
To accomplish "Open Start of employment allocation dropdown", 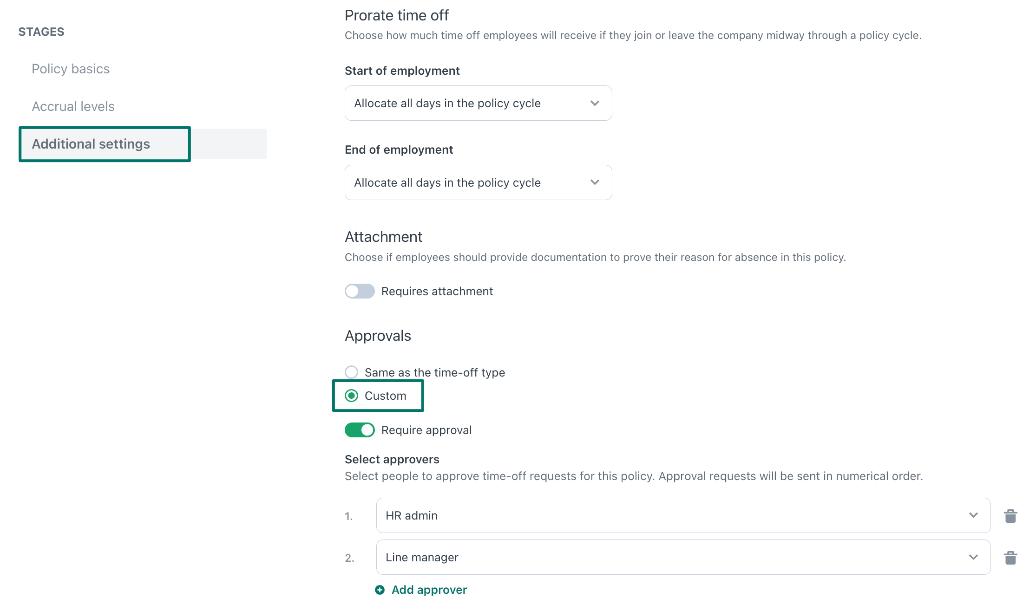I will [x=478, y=103].
